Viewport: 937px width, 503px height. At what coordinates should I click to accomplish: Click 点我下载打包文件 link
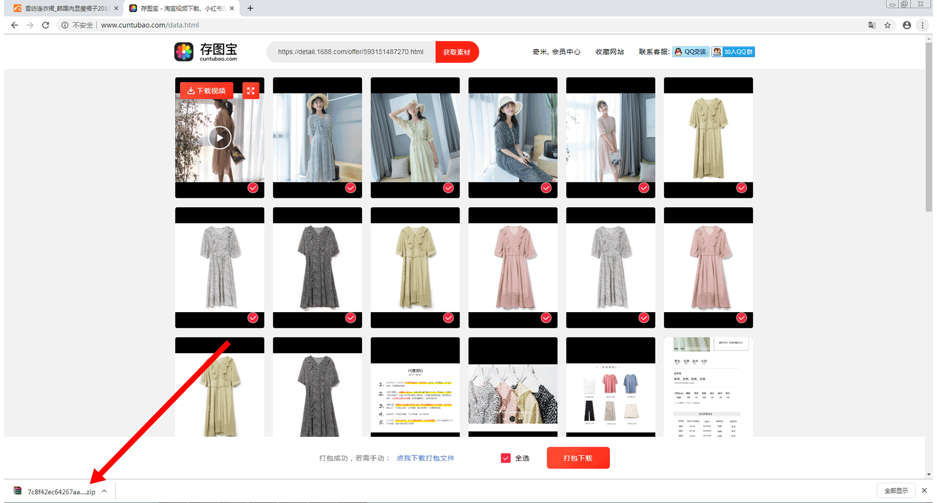tap(425, 458)
